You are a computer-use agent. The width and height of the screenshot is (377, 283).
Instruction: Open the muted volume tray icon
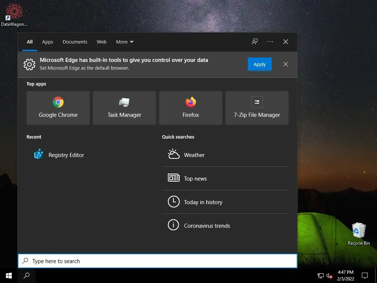[329, 276]
